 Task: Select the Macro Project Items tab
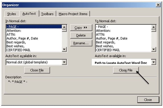[73, 14]
